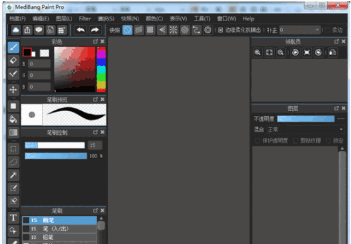Viewport: 351px width, 244px height.
Task: Click the speech bubble toolbar icon
Action: coord(39,30)
